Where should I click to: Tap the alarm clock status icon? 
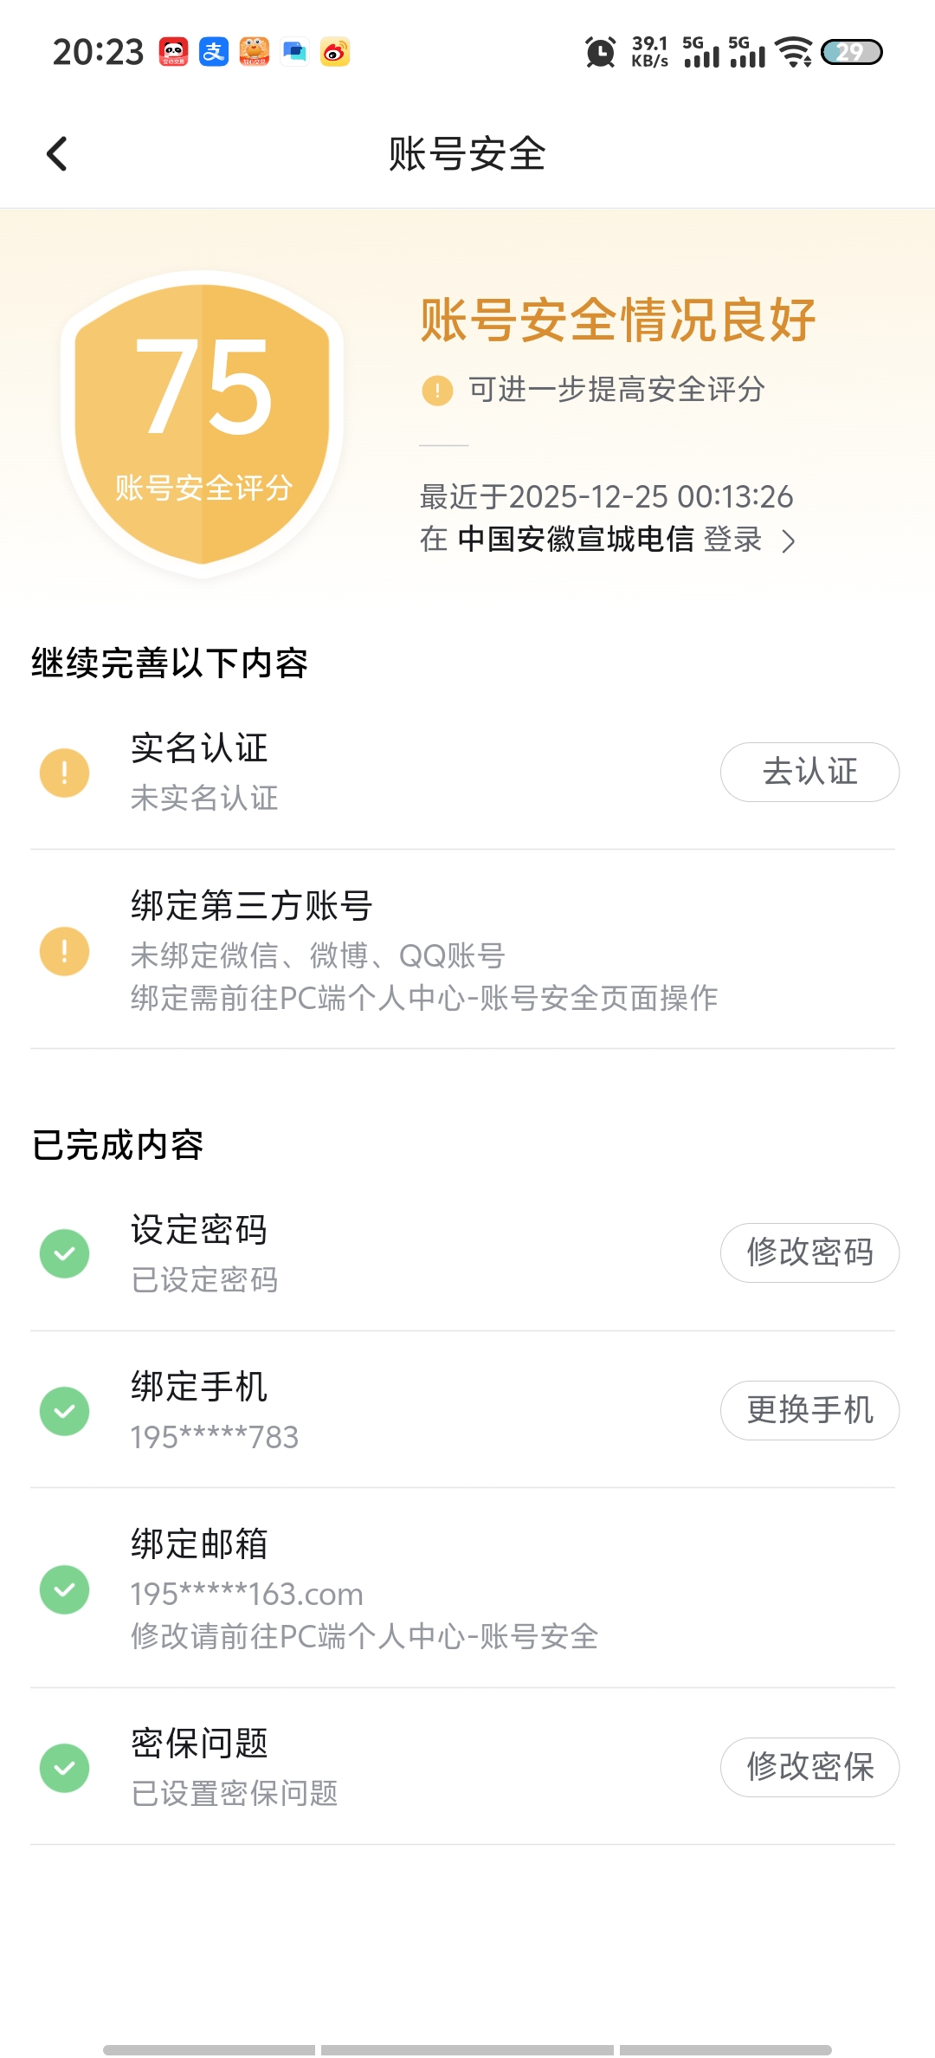coord(600,52)
